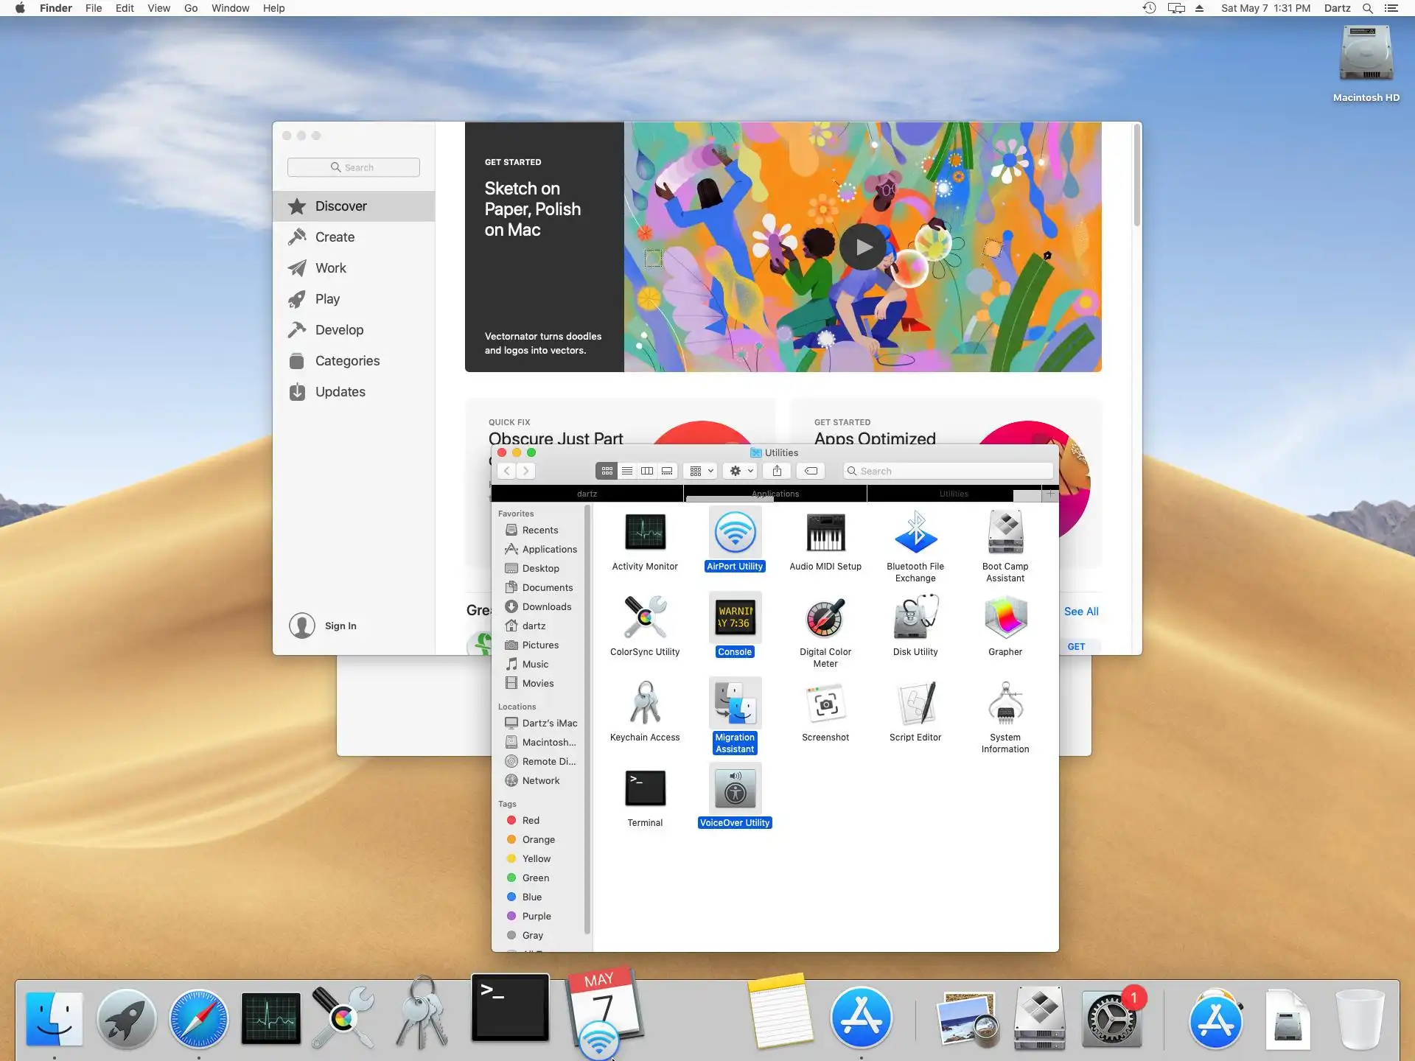Viewport: 1415px width, 1061px height.
Task: Open System Preferences from the Dock
Action: click(1111, 1019)
